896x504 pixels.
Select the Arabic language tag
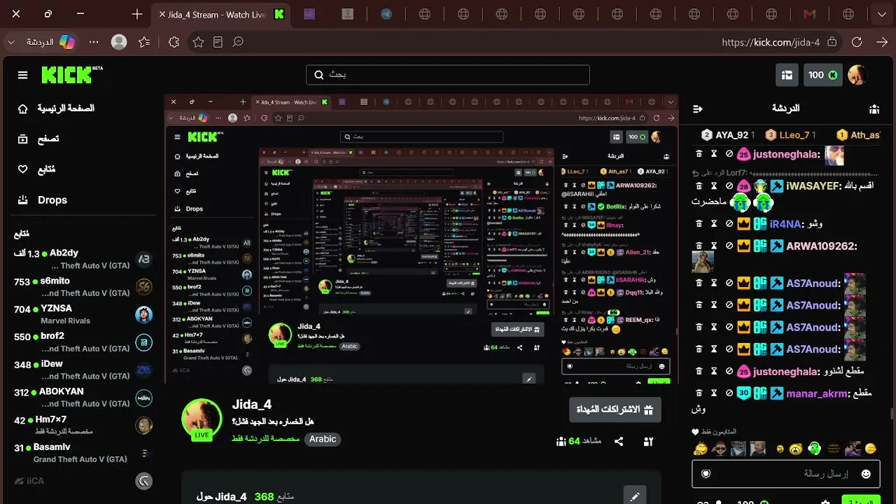pyautogui.click(x=323, y=439)
